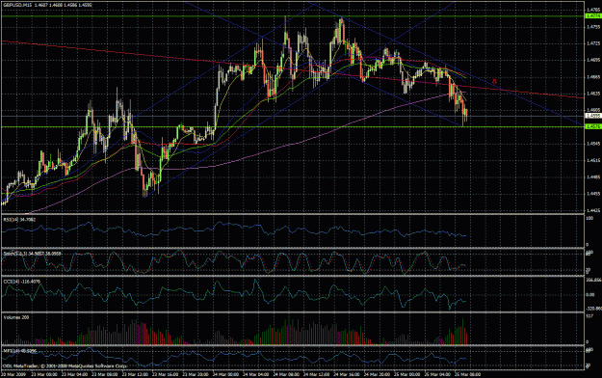Click the 1.4455 price scale label
Viewport: 602px width, 378px height.
click(593, 194)
